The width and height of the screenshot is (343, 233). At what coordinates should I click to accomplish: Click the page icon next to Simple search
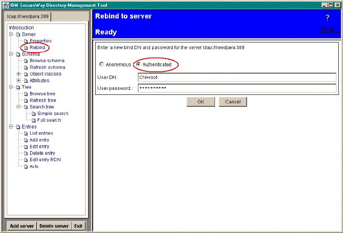click(x=34, y=114)
